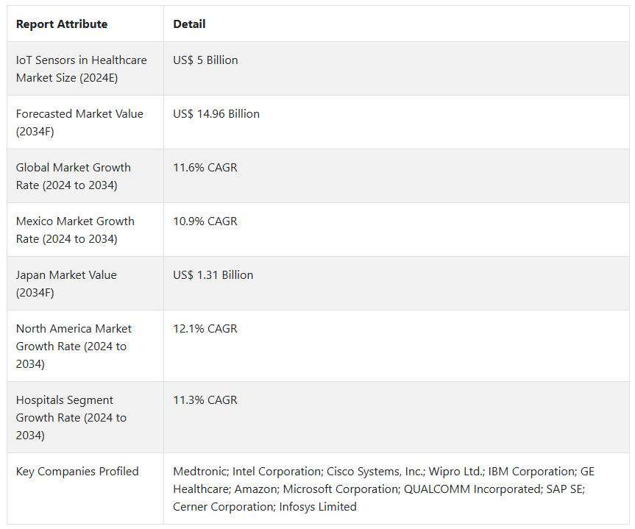635x529 pixels.
Task: Select the Mexico Market Growth Rate cell
Action: 75,230
